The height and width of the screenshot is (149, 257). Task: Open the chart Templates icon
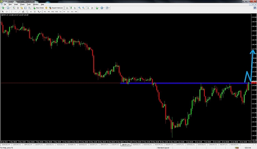pos(107,8)
